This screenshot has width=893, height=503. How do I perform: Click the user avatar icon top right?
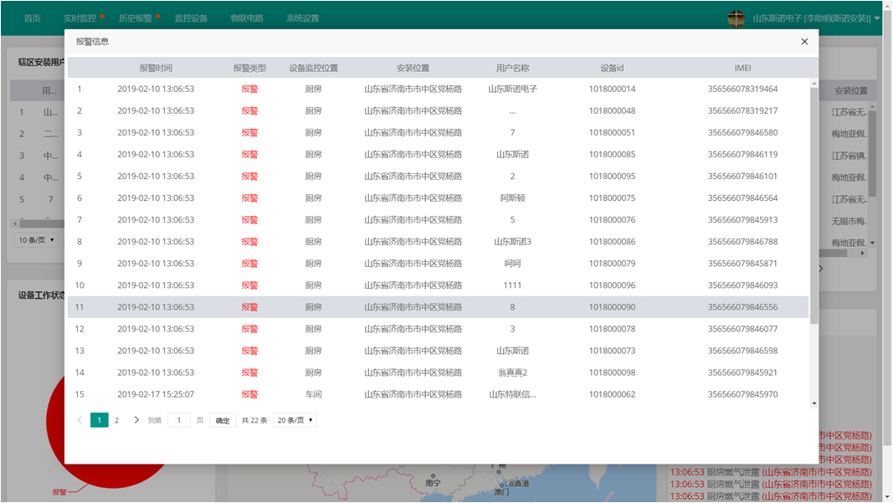tap(735, 18)
